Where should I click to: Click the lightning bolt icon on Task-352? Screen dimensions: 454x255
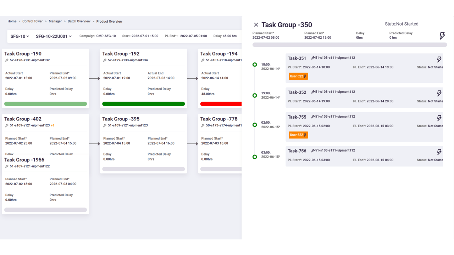pyautogui.click(x=439, y=93)
